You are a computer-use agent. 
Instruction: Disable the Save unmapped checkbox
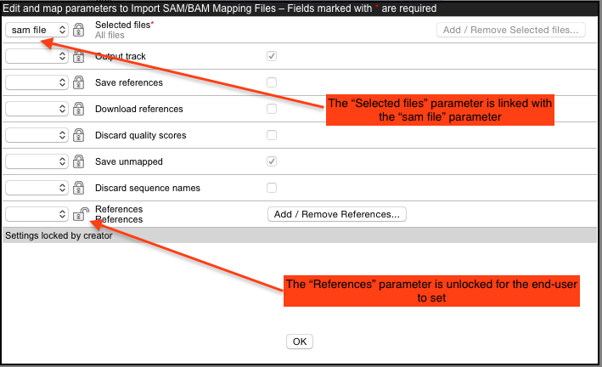[272, 161]
